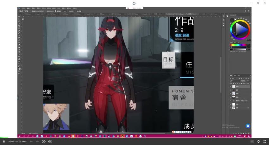Screen dimensions: 269x145
Task: Open the layer blend mode dropdown
Action: (x=235, y=81)
